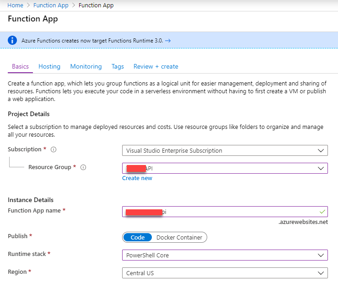Image resolution: width=338 pixels, height=293 pixels.
Task: Click the arrow after Functions Runtime 3.0
Action: (x=168, y=41)
